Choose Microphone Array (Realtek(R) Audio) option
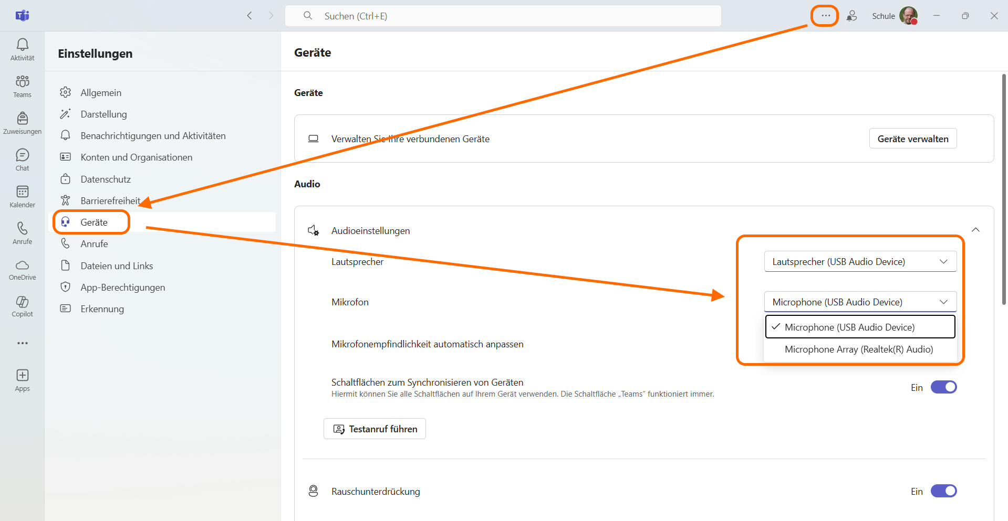The image size is (1008, 521). [858, 349]
